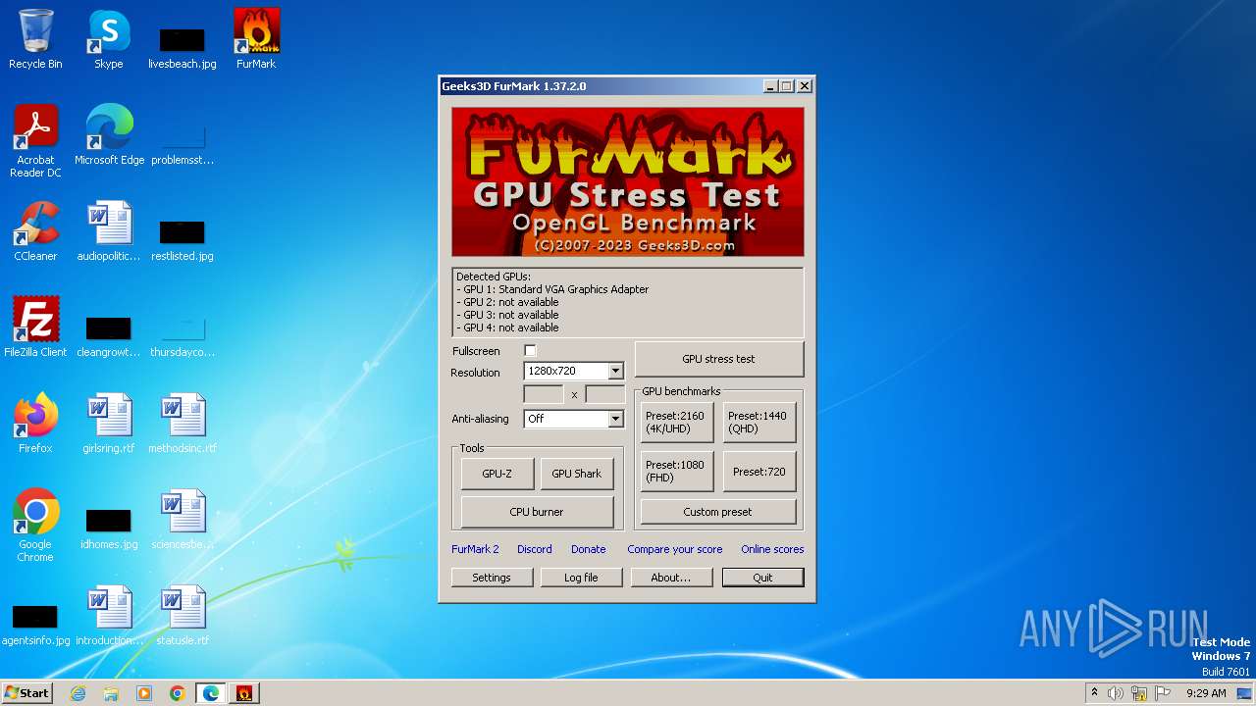This screenshot has width=1256, height=706.
Task: Open the CPU burner tool
Action: (x=537, y=512)
